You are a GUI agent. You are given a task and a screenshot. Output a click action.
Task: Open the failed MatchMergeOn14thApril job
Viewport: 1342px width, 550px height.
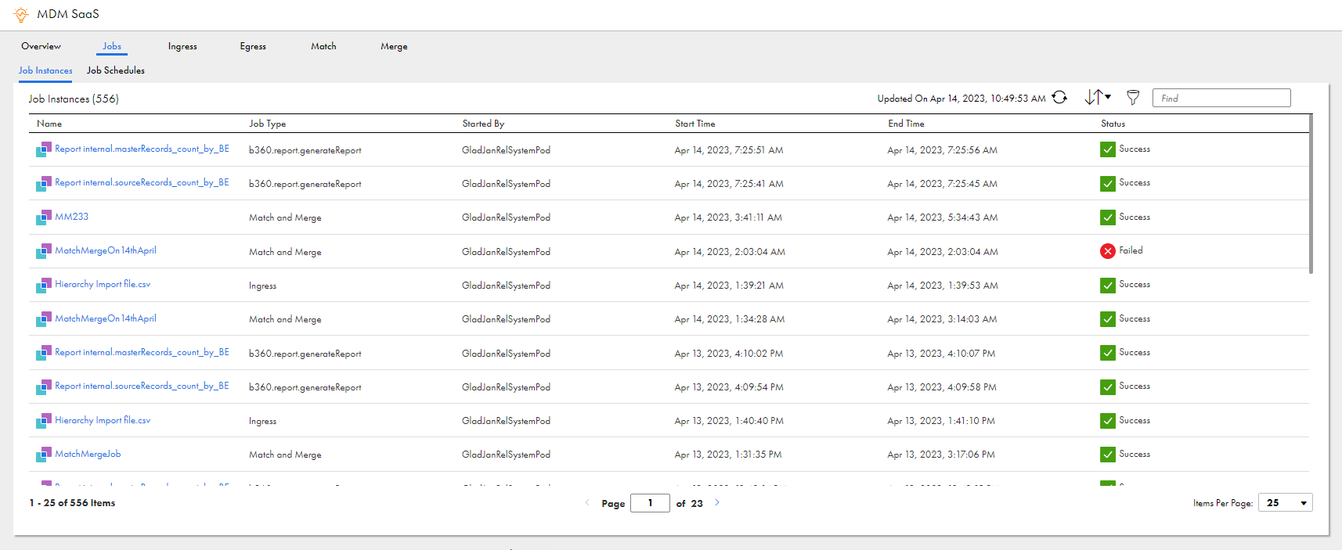pos(106,250)
